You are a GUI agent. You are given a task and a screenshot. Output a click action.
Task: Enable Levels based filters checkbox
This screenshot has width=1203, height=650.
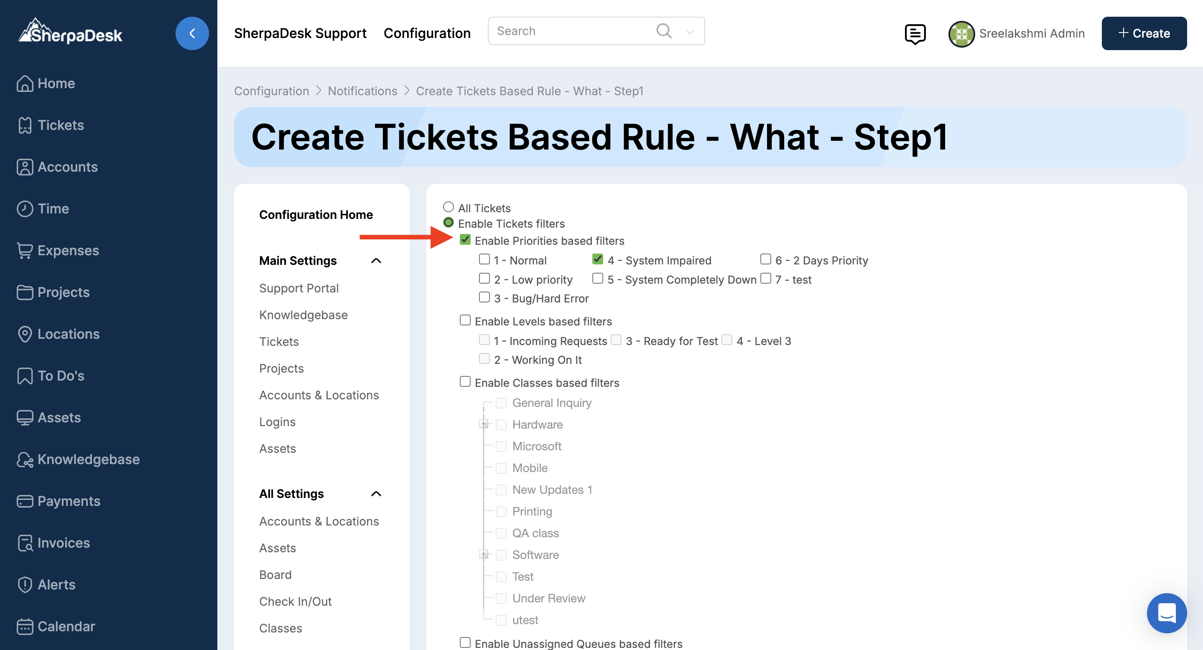(x=465, y=320)
